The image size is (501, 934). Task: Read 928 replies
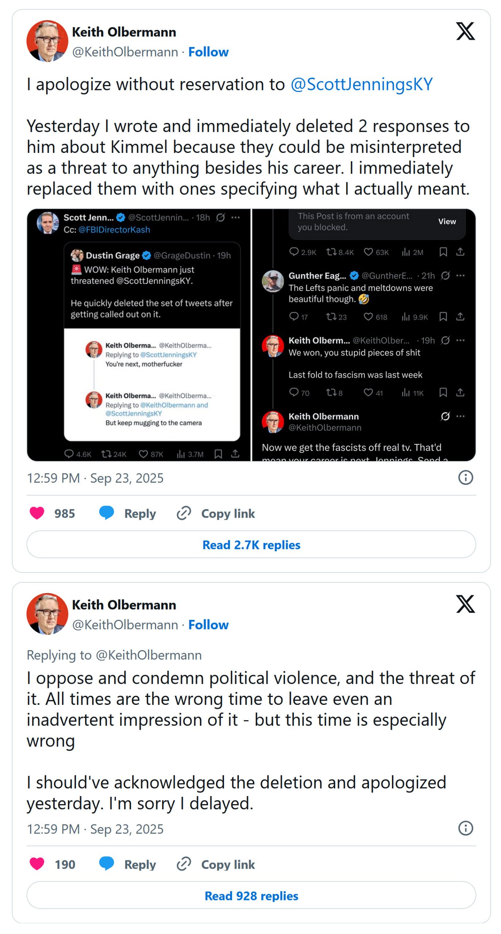[x=251, y=895]
